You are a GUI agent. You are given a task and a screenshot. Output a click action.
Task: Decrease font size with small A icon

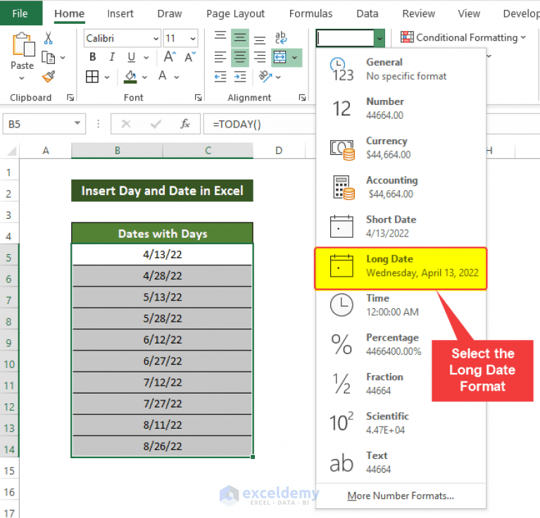pyautogui.click(x=190, y=57)
